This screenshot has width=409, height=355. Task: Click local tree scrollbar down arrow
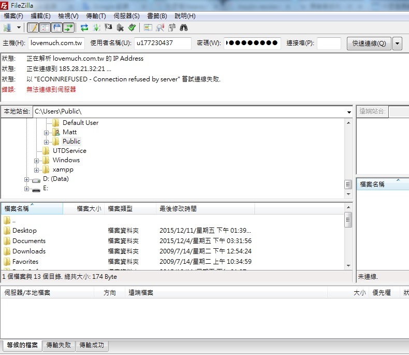click(x=349, y=194)
